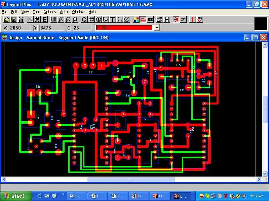Click the red 'E' system tray icon
Screen dimensions: 269x201
coord(226,196)
